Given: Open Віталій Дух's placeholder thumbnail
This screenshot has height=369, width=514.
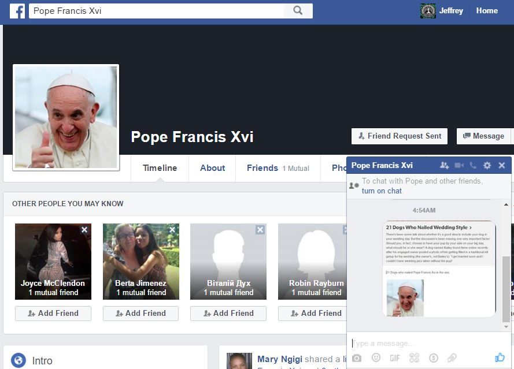Looking at the screenshot, I should coord(228,262).
